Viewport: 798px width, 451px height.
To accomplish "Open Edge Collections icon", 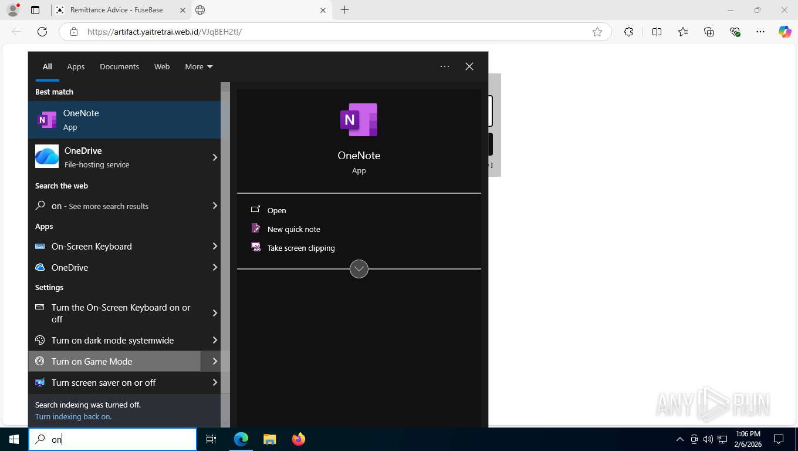I will 709,32.
